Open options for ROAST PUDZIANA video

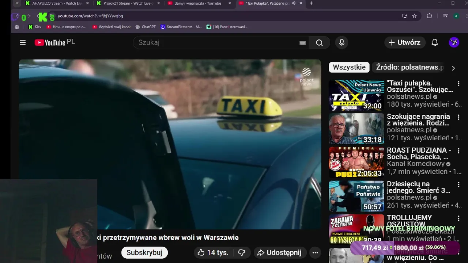point(458,151)
